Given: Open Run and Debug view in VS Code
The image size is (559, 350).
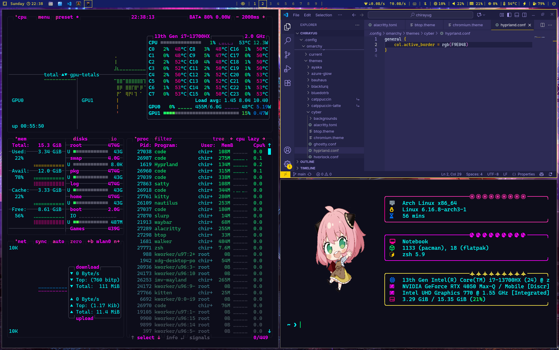Looking at the screenshot, I should tap(288, 69).
